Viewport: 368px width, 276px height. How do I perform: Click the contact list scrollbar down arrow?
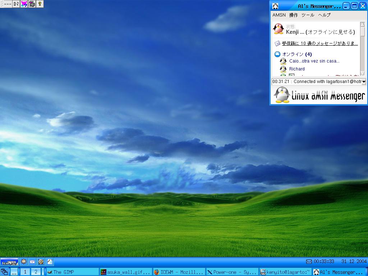click(x=363, y=73)
